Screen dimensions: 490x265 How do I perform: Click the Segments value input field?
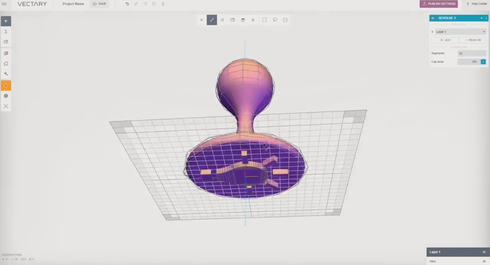[471, 53]
